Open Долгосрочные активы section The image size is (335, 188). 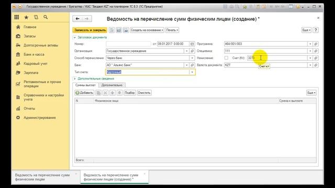point(41,45)
